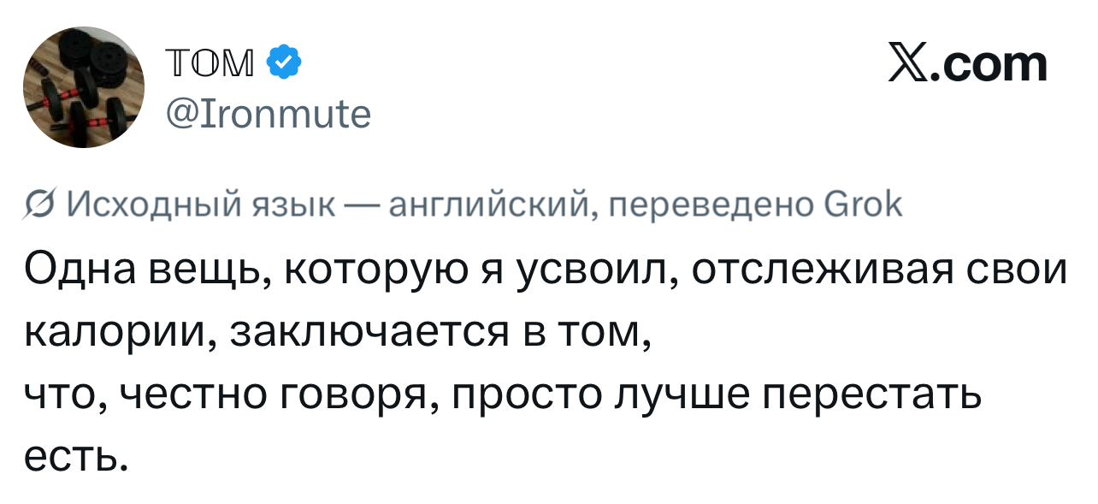This screenshot has width=1098, height=504.
Task: Click the final word "есть."
Action: tap(77, 461)
